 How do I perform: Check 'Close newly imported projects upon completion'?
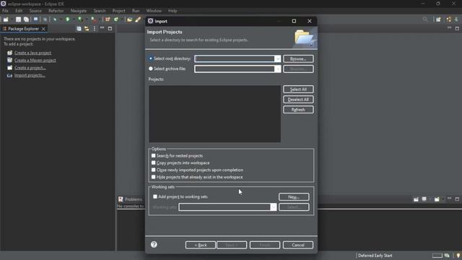(x=153, y=170)
